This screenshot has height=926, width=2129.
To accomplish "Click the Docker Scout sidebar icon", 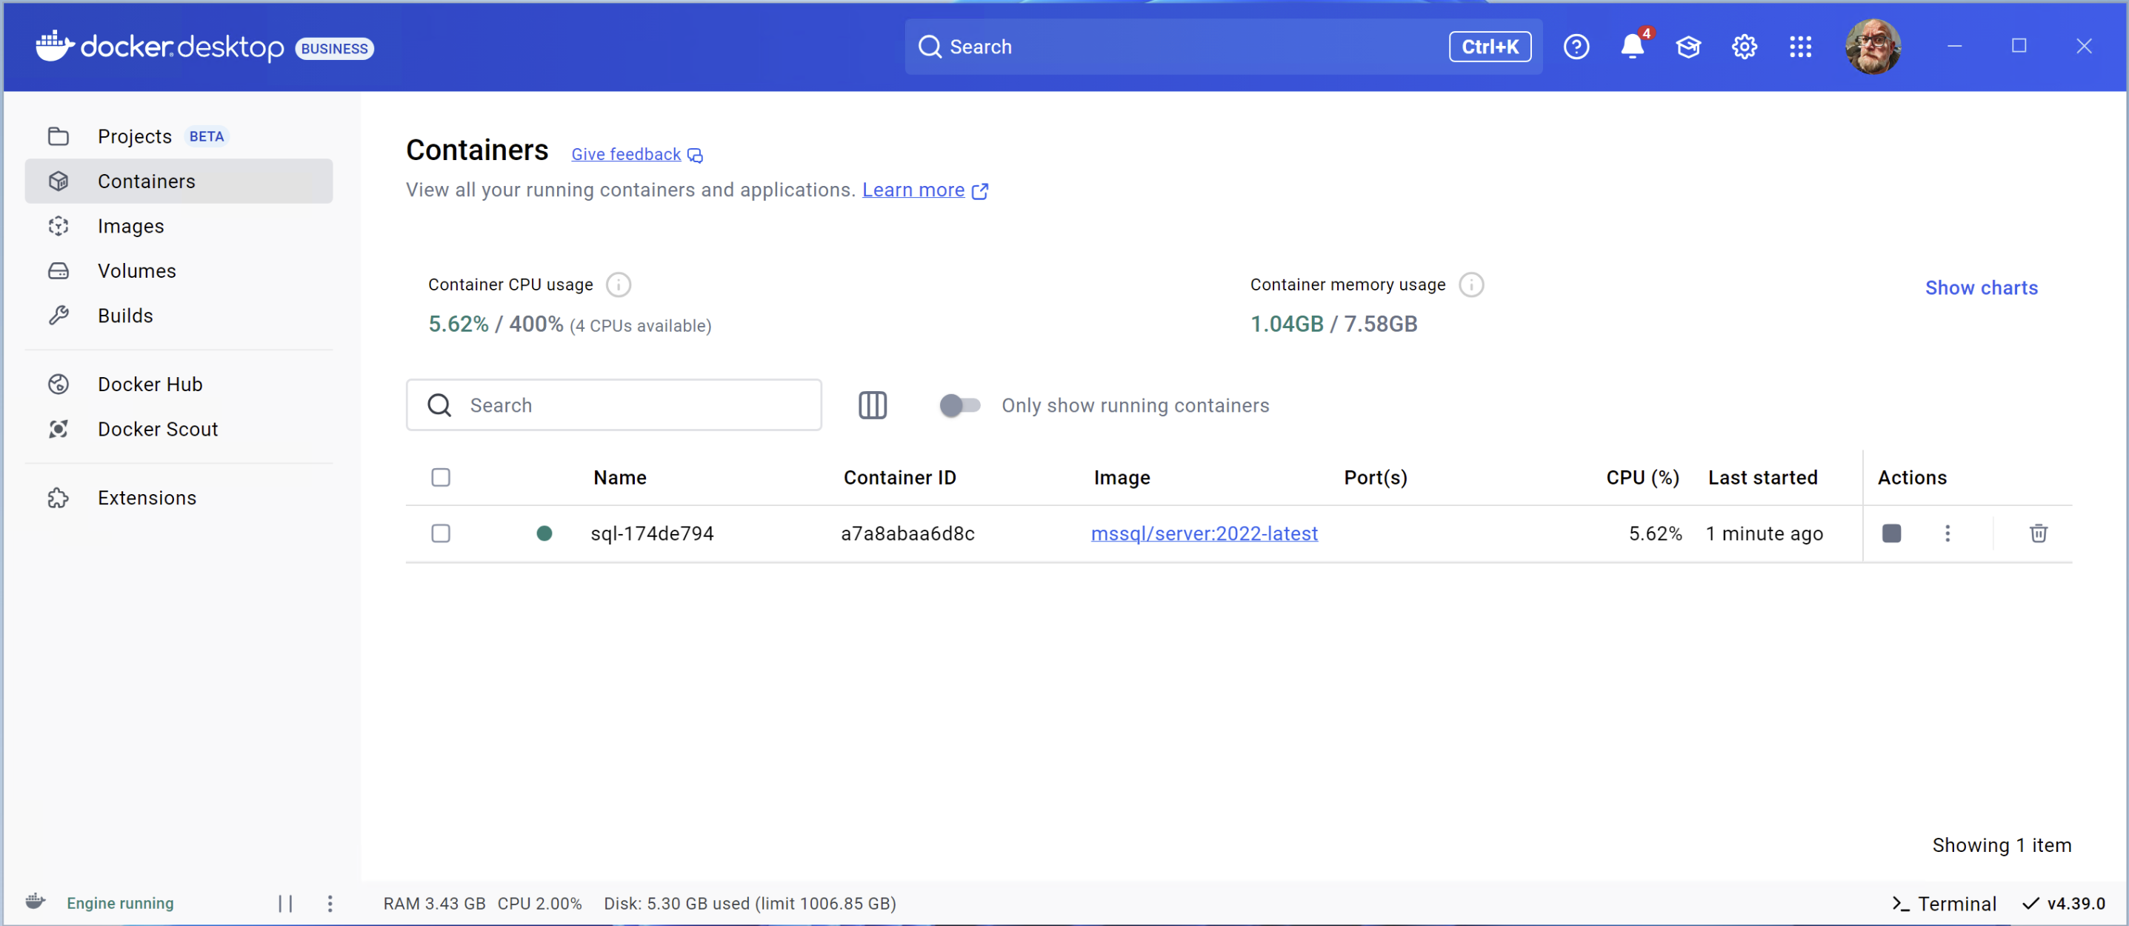I will pos(58,428).
